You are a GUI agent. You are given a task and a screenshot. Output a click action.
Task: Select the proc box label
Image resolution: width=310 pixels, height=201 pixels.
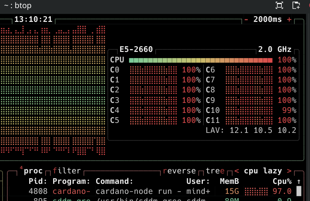33,171
